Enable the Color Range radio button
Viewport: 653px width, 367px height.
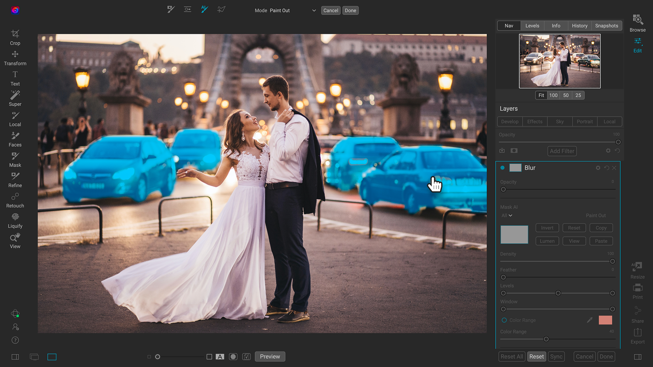tap(504, 320)
